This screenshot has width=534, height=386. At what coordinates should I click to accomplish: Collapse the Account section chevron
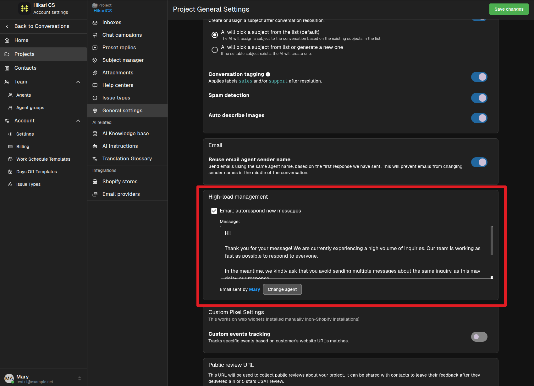click(78, 121)
